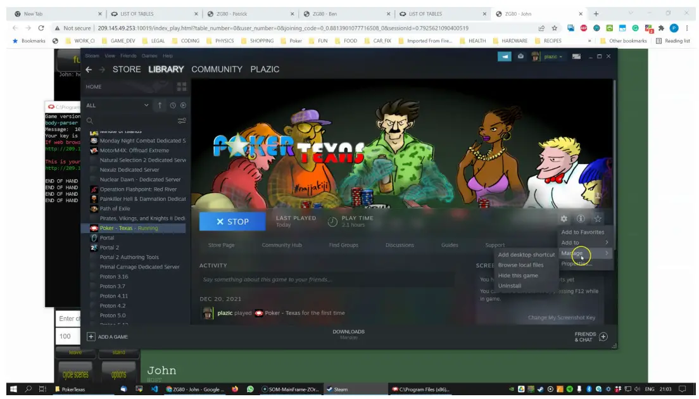Click the library advanced filter icon
699x399 pixels.
[182, 120]
